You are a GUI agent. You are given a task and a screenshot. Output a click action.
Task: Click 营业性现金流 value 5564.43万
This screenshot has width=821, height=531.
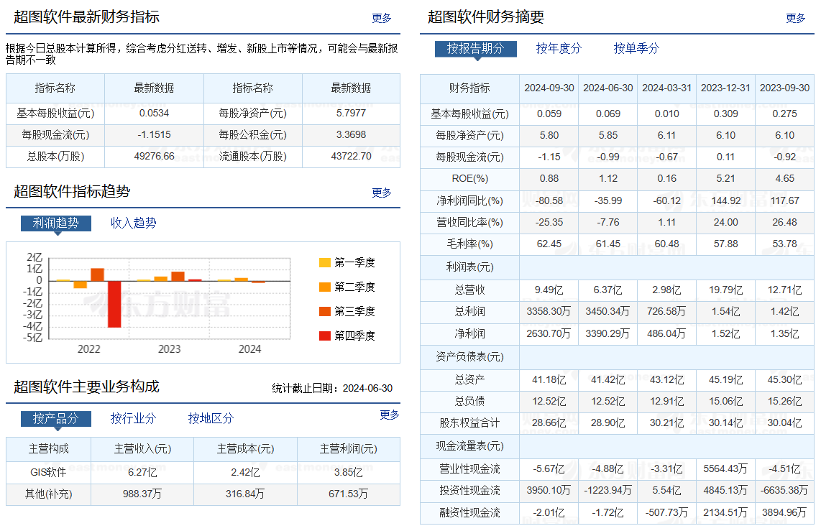pyautogui.click(x=725, y=468)
